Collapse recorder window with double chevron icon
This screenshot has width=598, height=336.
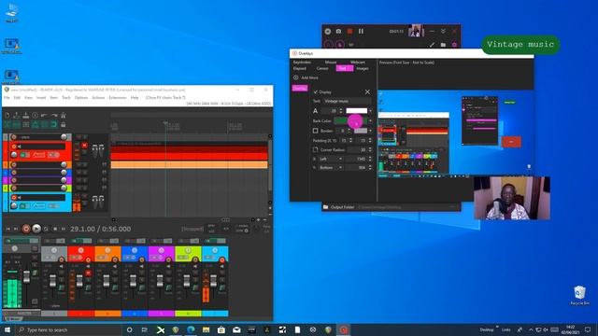pos(443,31)
